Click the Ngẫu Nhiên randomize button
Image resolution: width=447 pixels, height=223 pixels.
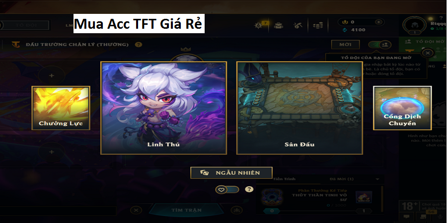[x=231, y=172]
